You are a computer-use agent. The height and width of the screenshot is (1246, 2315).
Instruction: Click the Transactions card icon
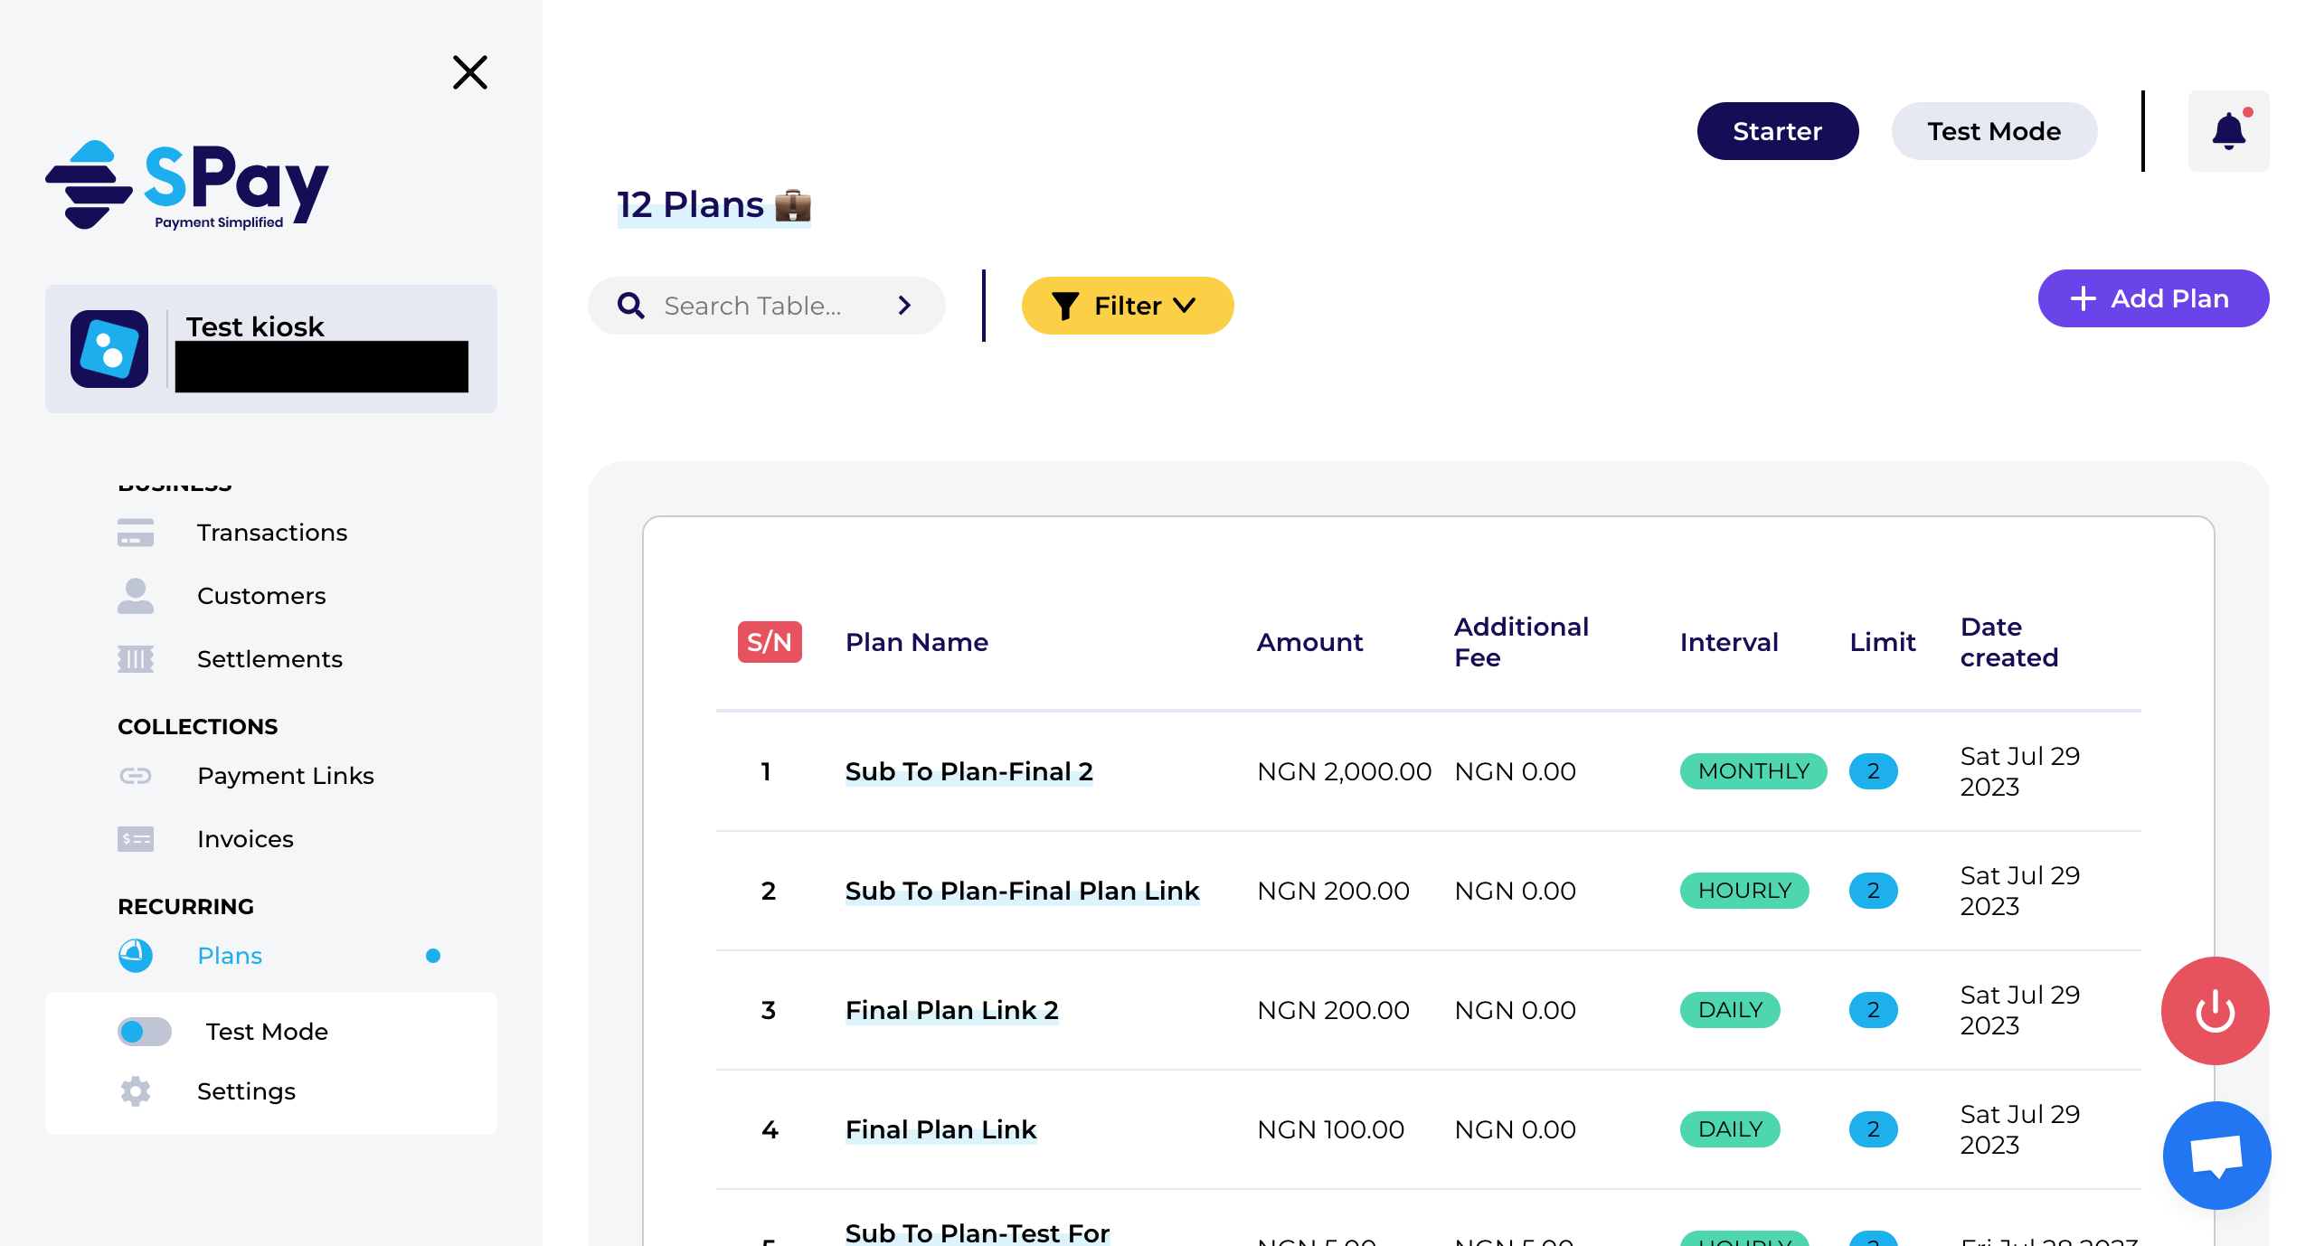136,533
